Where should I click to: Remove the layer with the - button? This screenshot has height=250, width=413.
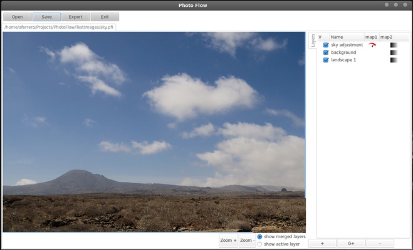click(x=380, y=243)
